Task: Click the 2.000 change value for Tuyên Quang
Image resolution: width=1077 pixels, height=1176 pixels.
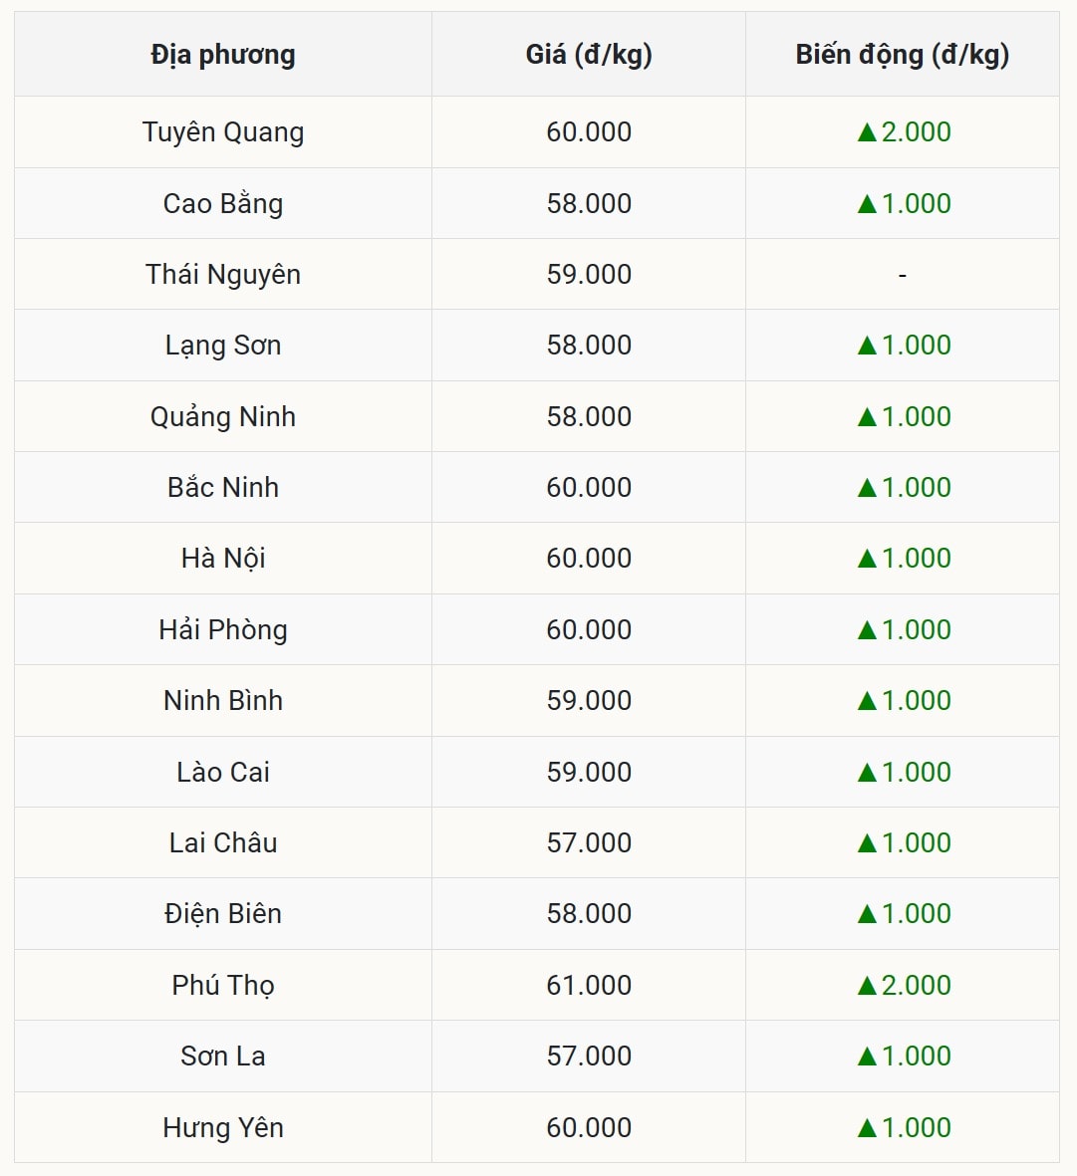Action: click(x=916, y=132)
